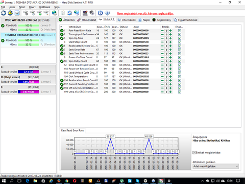The width and height of the screenshot is (245, 184).
Task: Toggle the Power On Time Count enable checkbox
Action: [x=180, y=57]
